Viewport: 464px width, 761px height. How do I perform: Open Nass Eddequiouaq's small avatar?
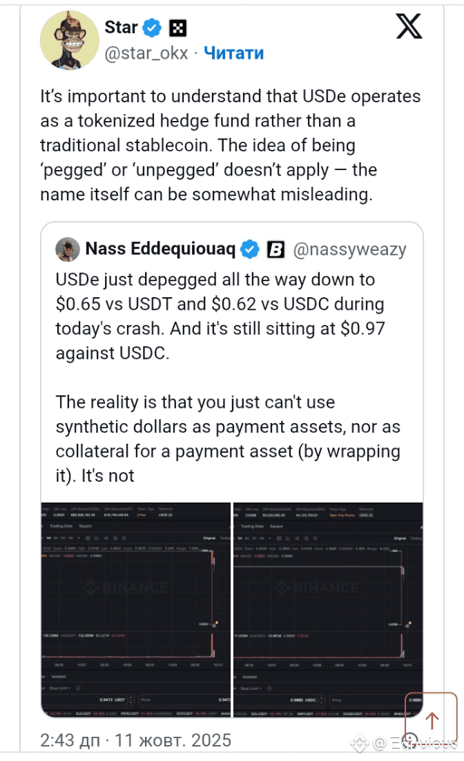pos(67,249)
